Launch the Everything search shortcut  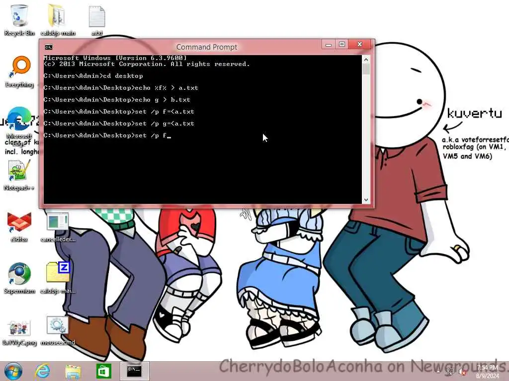pos(19,72)
